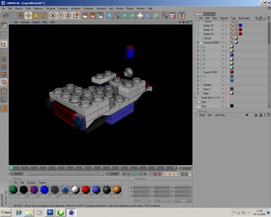Select the Live Selection arrow tool
Viewport: 271px width, 217px height.
(x=21, y=16)
